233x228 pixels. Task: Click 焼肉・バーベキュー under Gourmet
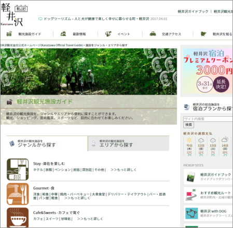[x=75, y=194]
